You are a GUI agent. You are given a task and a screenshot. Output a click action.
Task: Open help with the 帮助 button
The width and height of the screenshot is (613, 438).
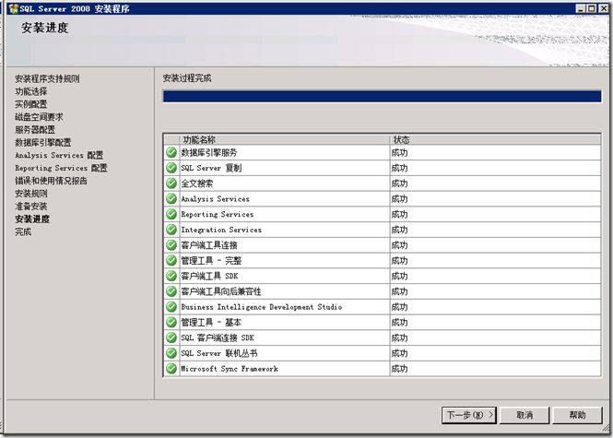point(577,415)
